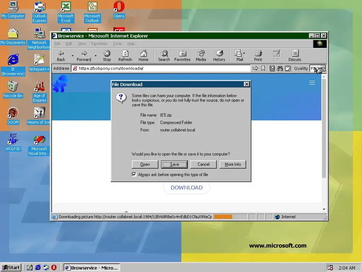Click the bookmark icon beside the address bar
The image size is (362, 272).
click(263, 68)
